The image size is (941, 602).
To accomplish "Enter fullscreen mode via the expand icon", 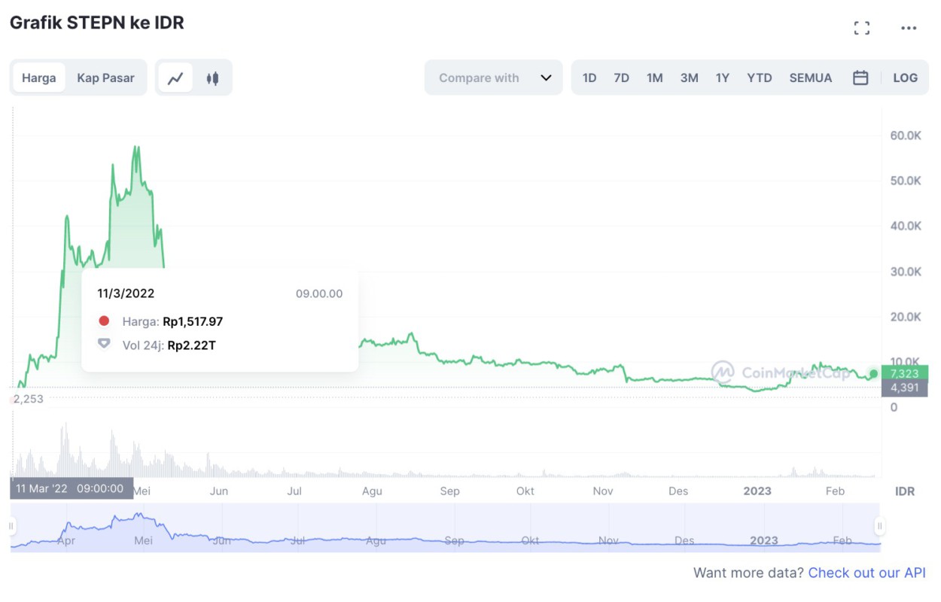I will pyautogui.click(x=861, y=27).
